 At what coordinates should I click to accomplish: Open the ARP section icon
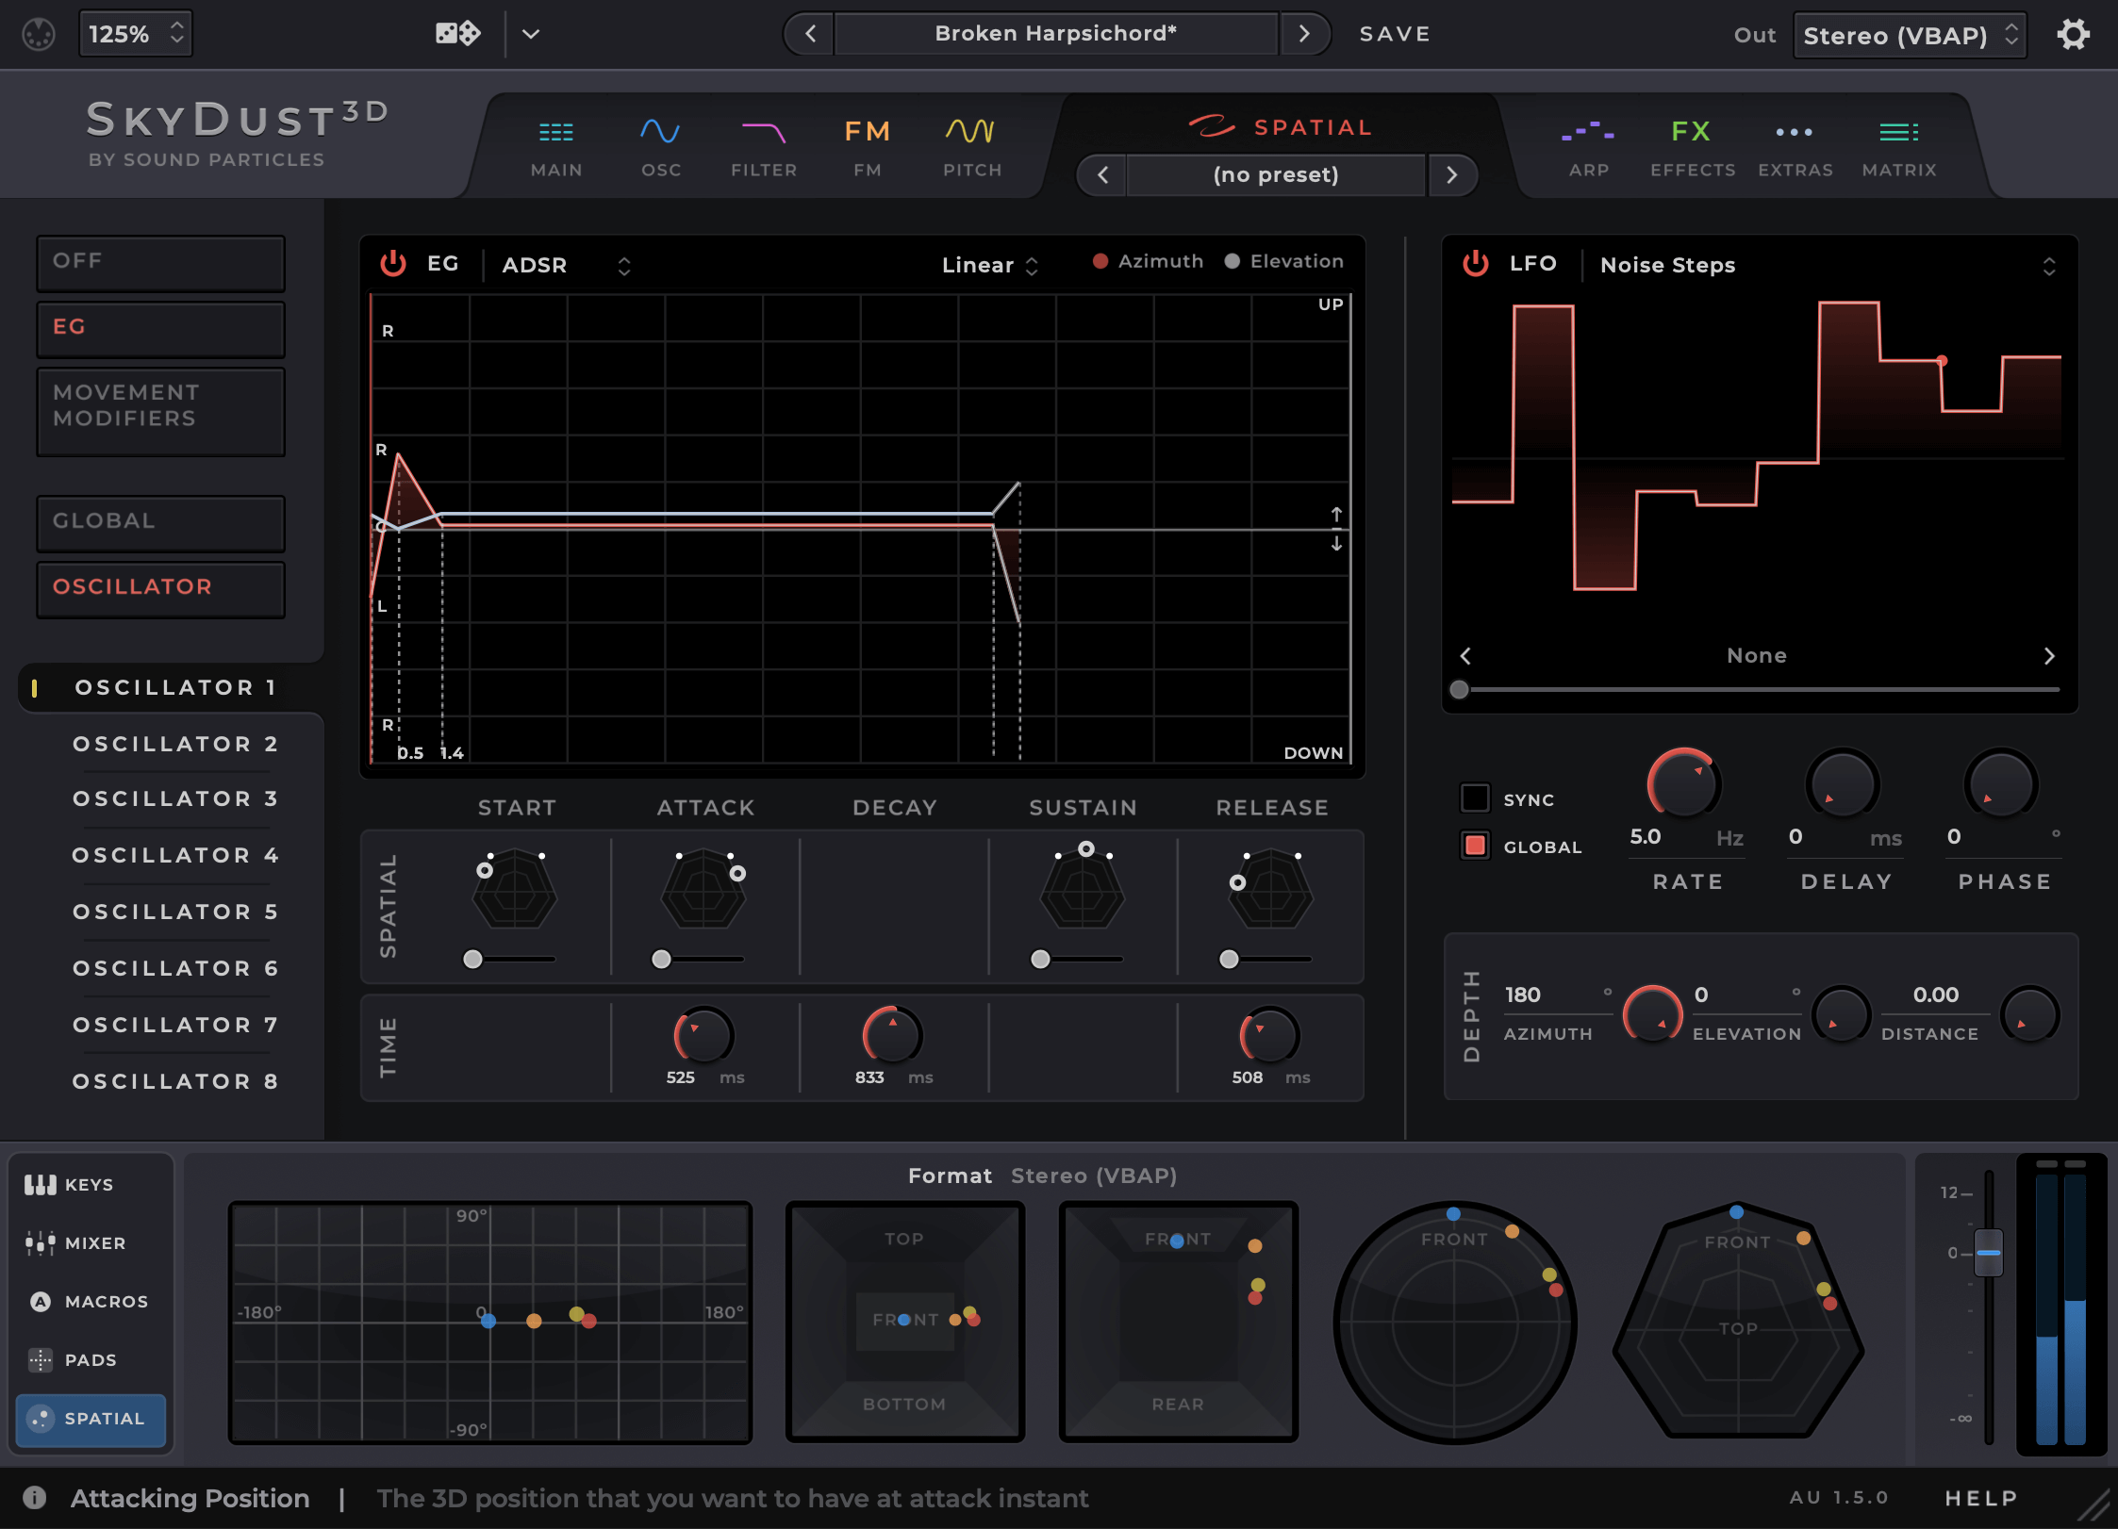click(x=1588, y=131)
